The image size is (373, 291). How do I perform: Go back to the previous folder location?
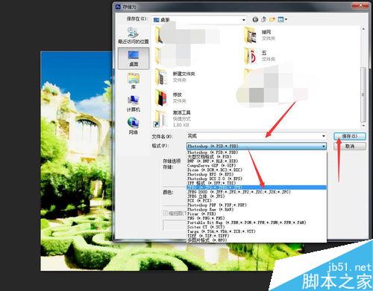click(255, 19)
